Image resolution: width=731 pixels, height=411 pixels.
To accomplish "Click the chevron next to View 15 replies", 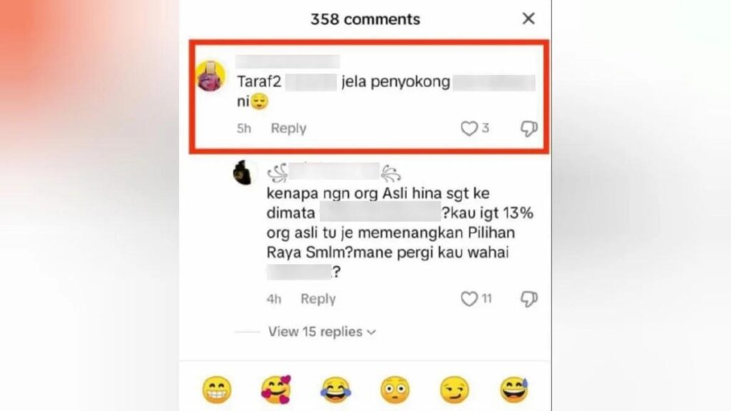I will (371, 333).
